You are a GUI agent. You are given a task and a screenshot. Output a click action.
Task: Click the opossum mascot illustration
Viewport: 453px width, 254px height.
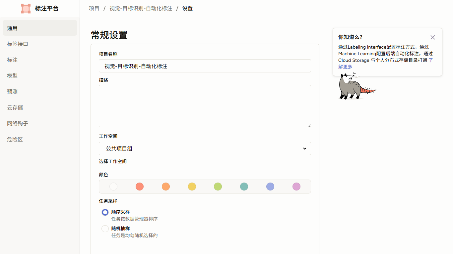click(357, 86)
